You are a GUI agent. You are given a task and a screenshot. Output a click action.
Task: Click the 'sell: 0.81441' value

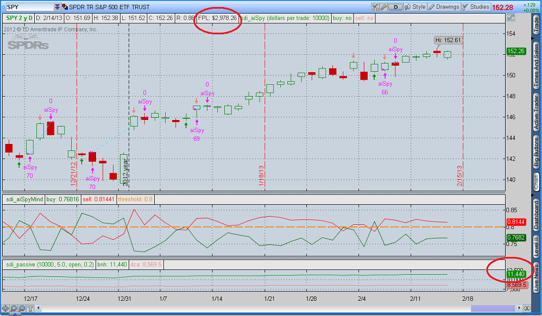click(98, 199)
